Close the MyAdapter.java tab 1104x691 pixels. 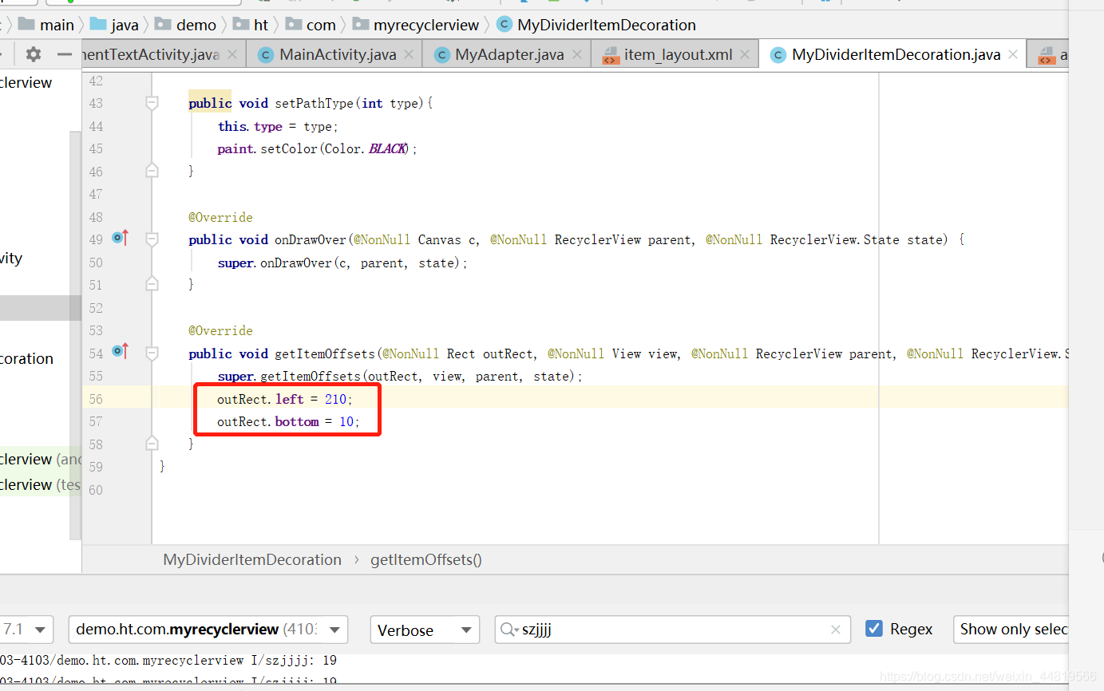tap(576, 54)
